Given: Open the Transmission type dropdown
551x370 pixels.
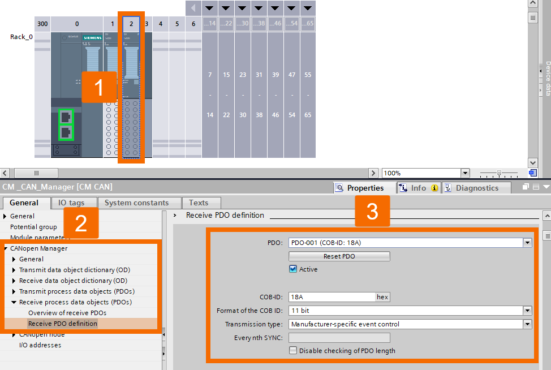Looking at the screenshot, I should coord(527,324).
